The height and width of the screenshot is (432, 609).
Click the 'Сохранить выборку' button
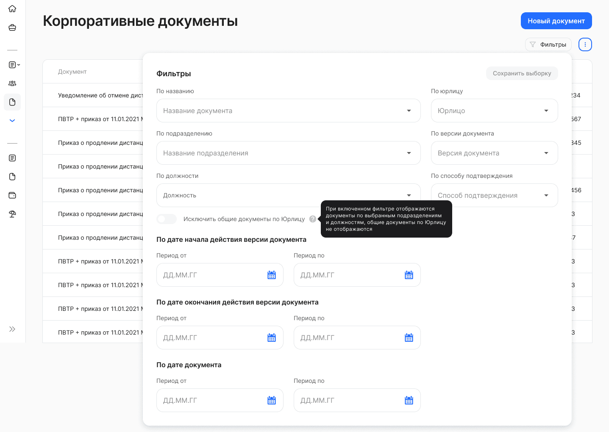(x=522, y=73)
